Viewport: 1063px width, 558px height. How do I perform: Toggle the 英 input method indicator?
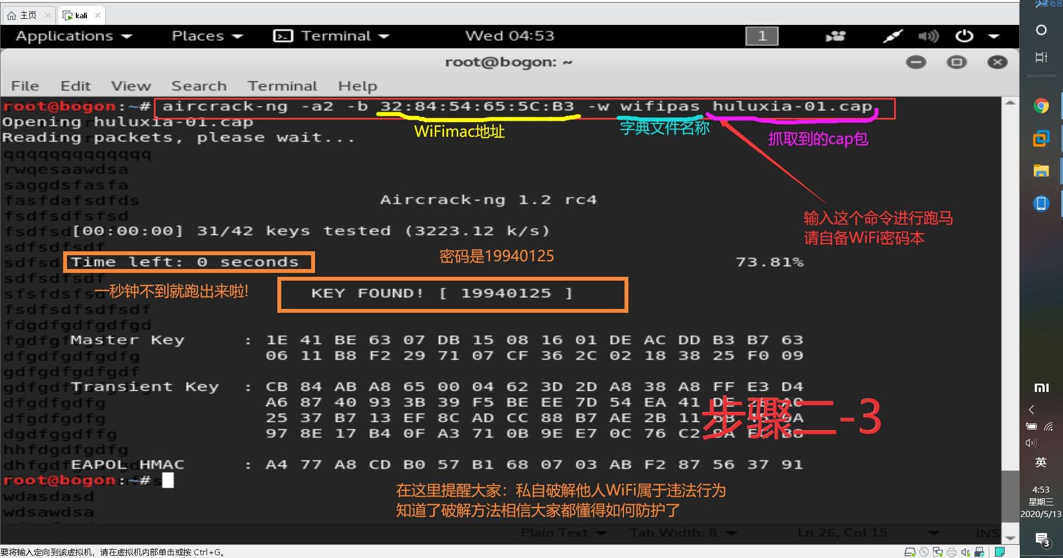[x=1041, y=462]
